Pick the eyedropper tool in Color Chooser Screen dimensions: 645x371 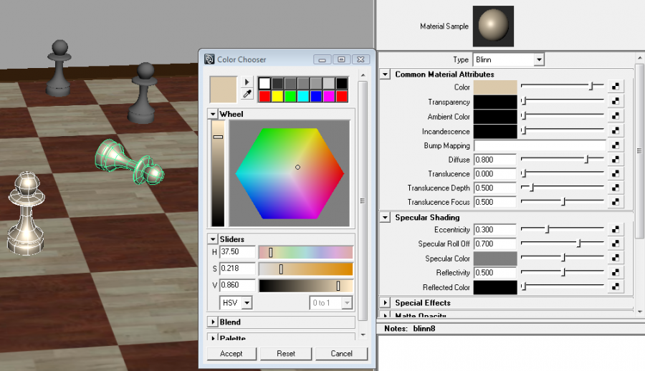248,95
